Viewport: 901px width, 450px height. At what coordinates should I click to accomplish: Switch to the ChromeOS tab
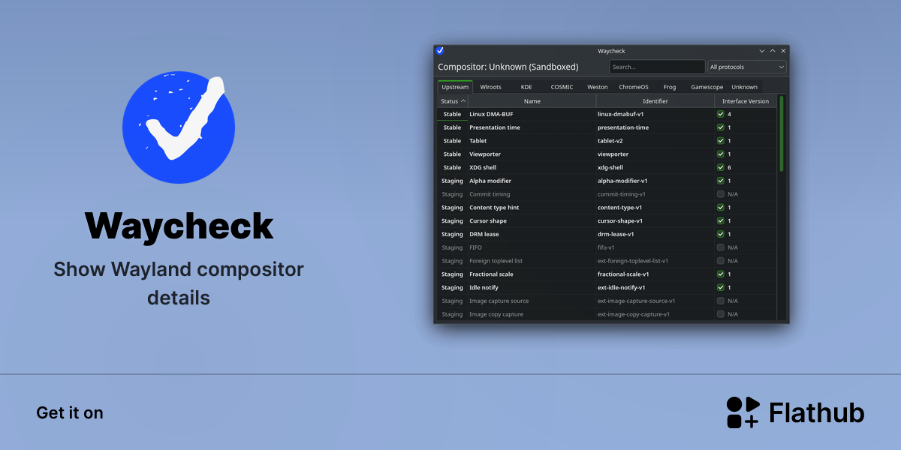point(634,87)
